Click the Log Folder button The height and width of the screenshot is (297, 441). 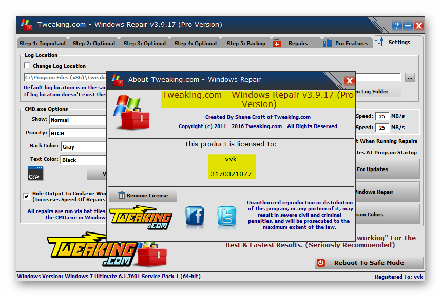pyautogui.click(x=378, y=92)
